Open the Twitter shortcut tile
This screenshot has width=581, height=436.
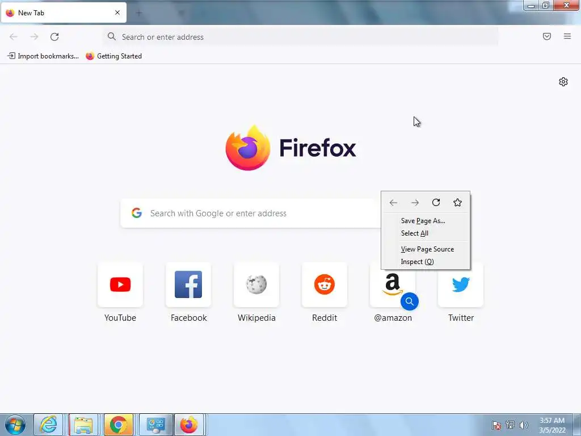pos(461,285)
